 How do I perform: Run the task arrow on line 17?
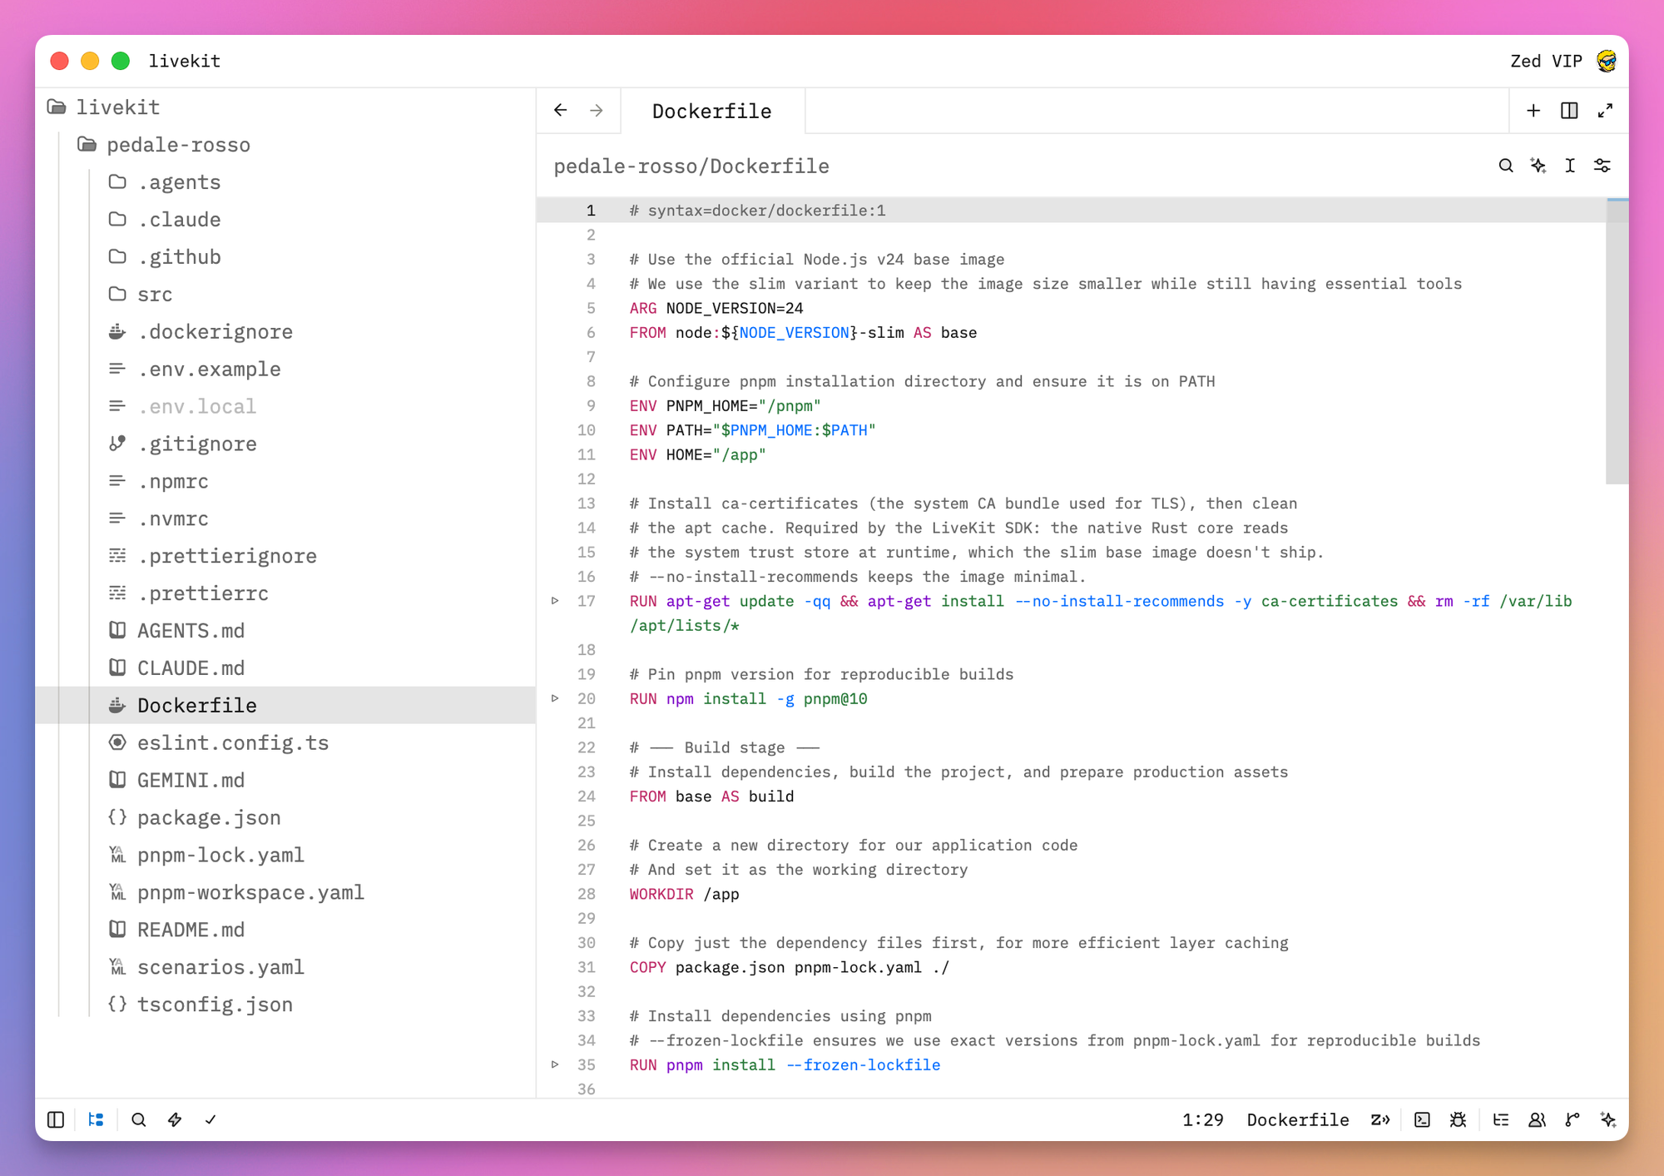555,601
